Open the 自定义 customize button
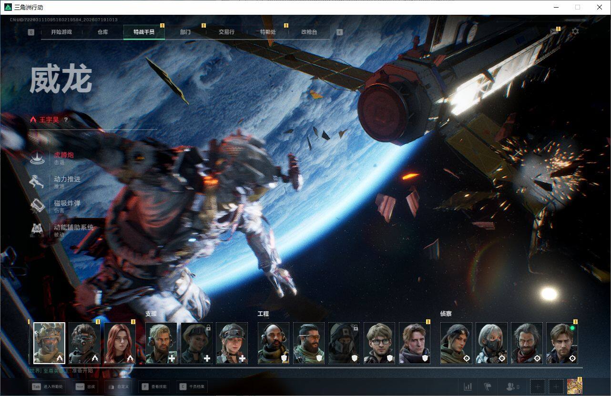The width and height of the screenshot is (611, 396). point(119,386)
